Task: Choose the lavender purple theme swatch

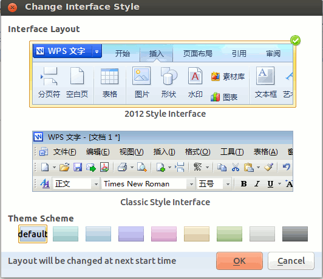Action: click(131, 234)
